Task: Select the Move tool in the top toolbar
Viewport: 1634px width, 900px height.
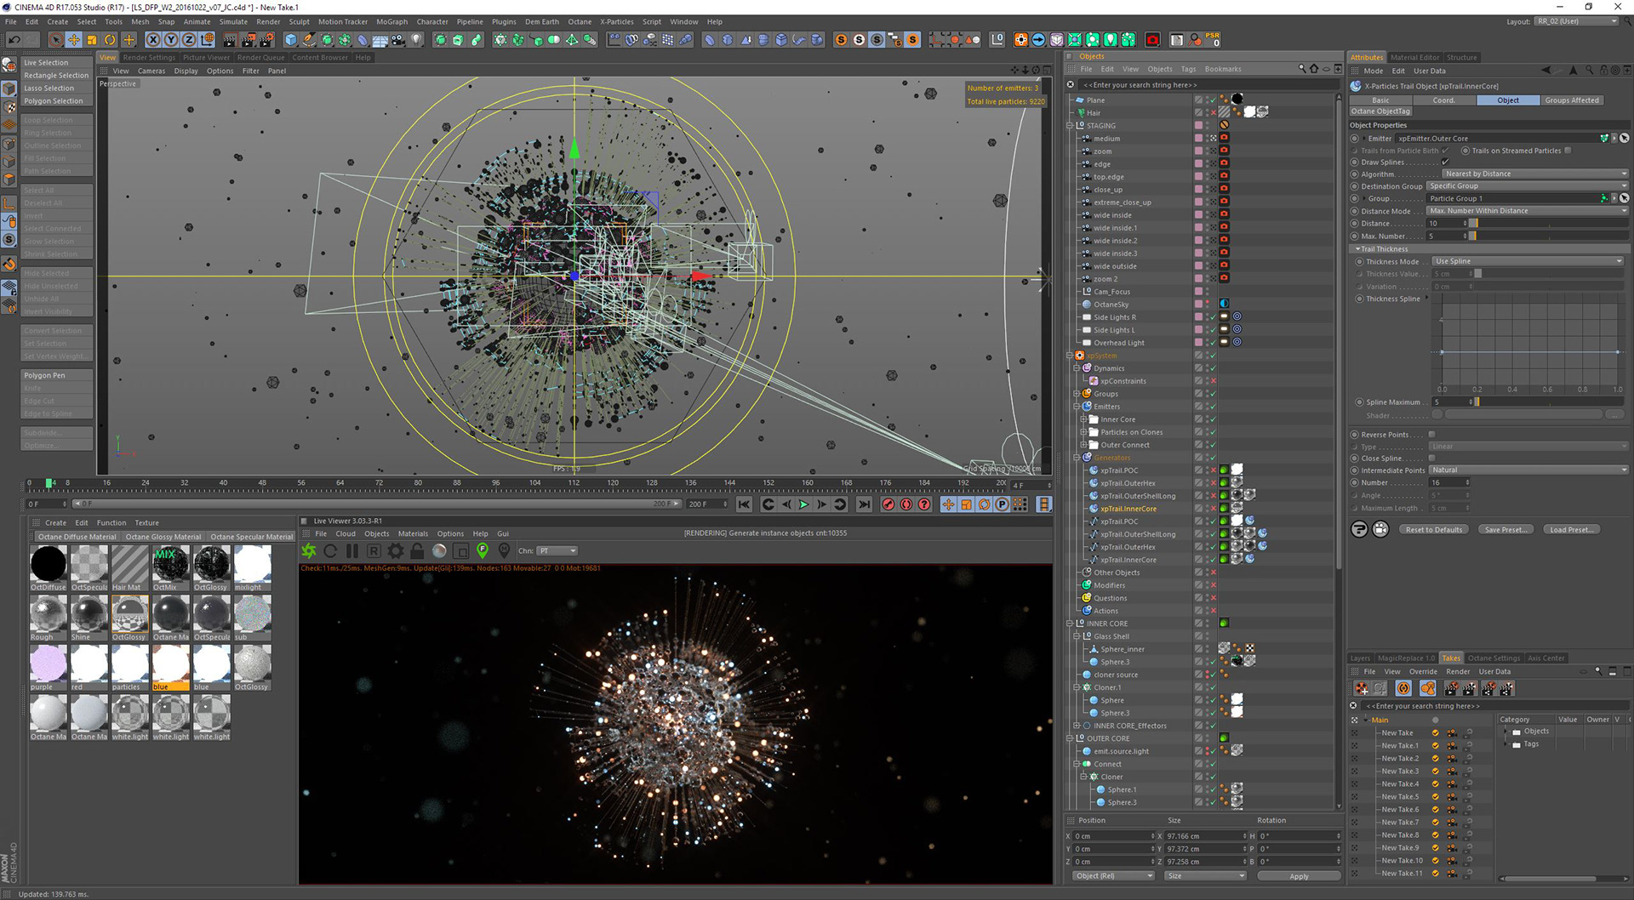Action: [74, 40]
